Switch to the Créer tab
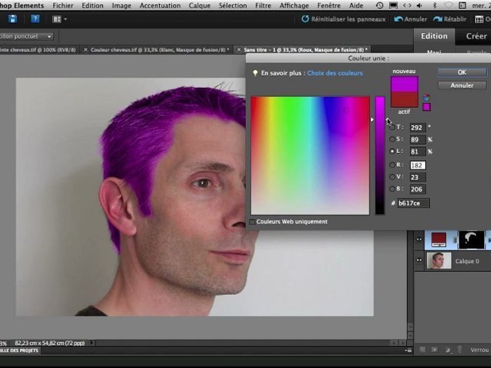 (x=476, y=36)
